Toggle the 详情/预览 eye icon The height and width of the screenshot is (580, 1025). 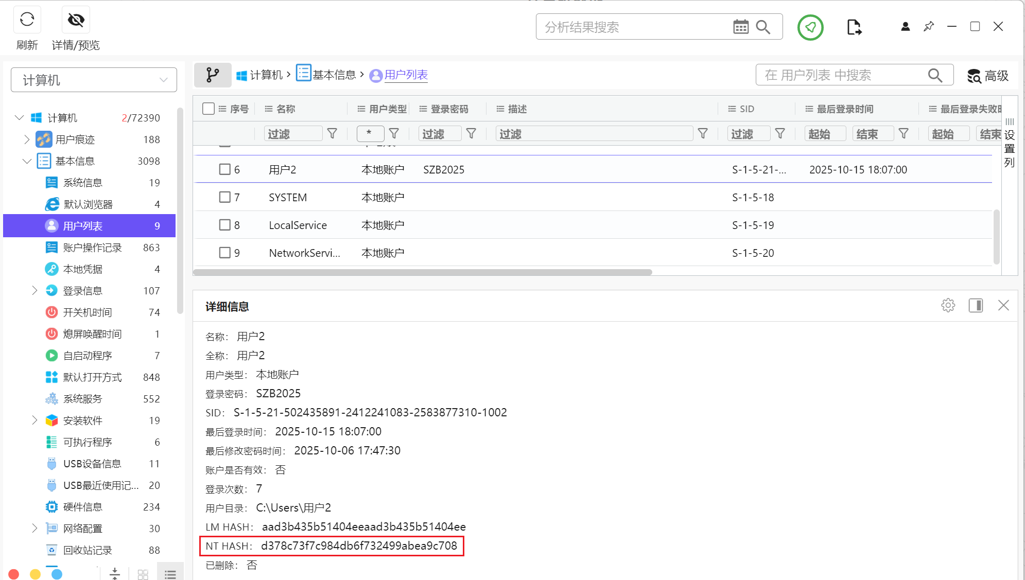[x=76, y=20]
